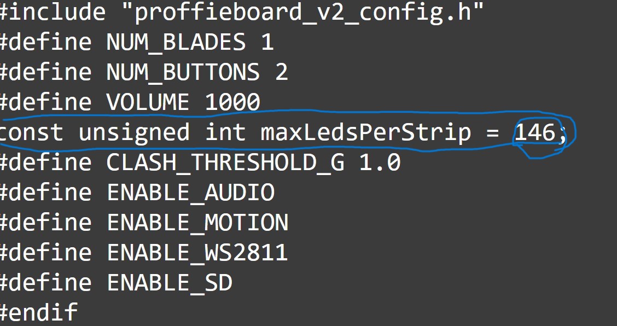The image size is (617, 326).
Task: Place cursor on NUM_BUTTONS define
Action: click(x=144, y=72)
